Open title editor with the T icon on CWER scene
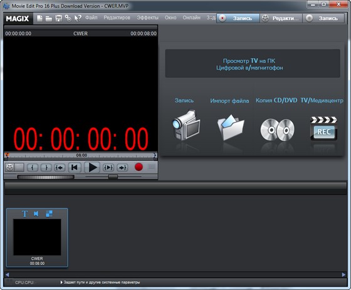Image resolution: width=351 pixels, height=290 pixels. pyautogui.click(x=24, y=214)
